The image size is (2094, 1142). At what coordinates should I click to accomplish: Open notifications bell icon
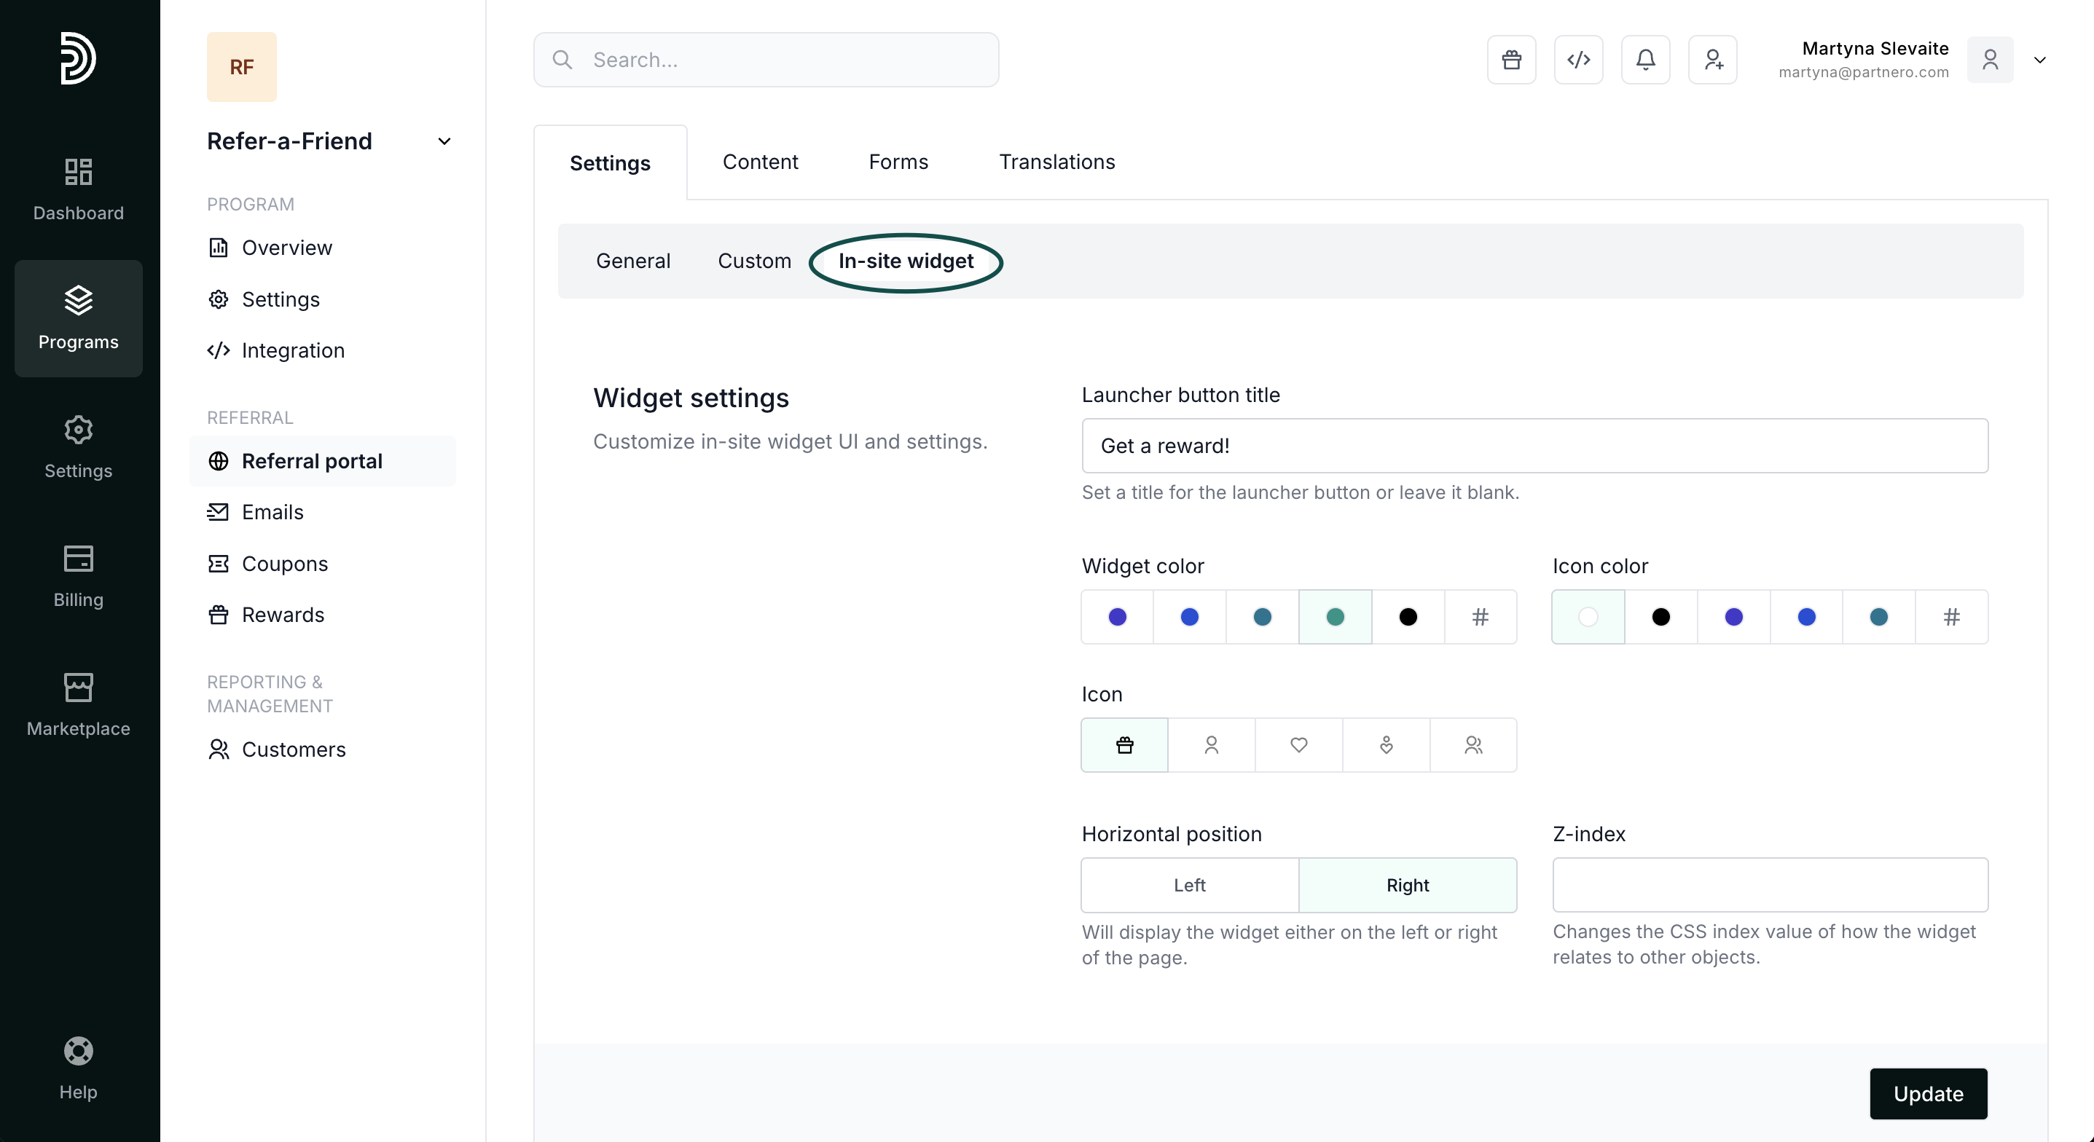[1645, 59]
